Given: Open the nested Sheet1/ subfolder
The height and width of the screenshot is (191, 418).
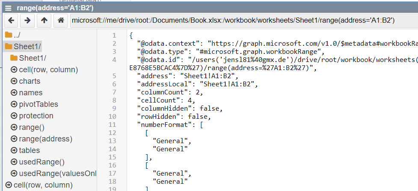Looking at the screenshot, I should tap(33, 58).
